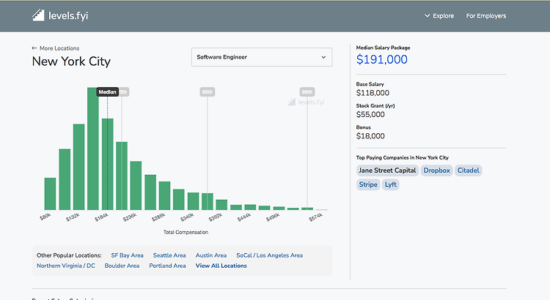The width and height of the screenshot is (550, 300).
Task: Open the Explore menu
Action: click(439, 16)
